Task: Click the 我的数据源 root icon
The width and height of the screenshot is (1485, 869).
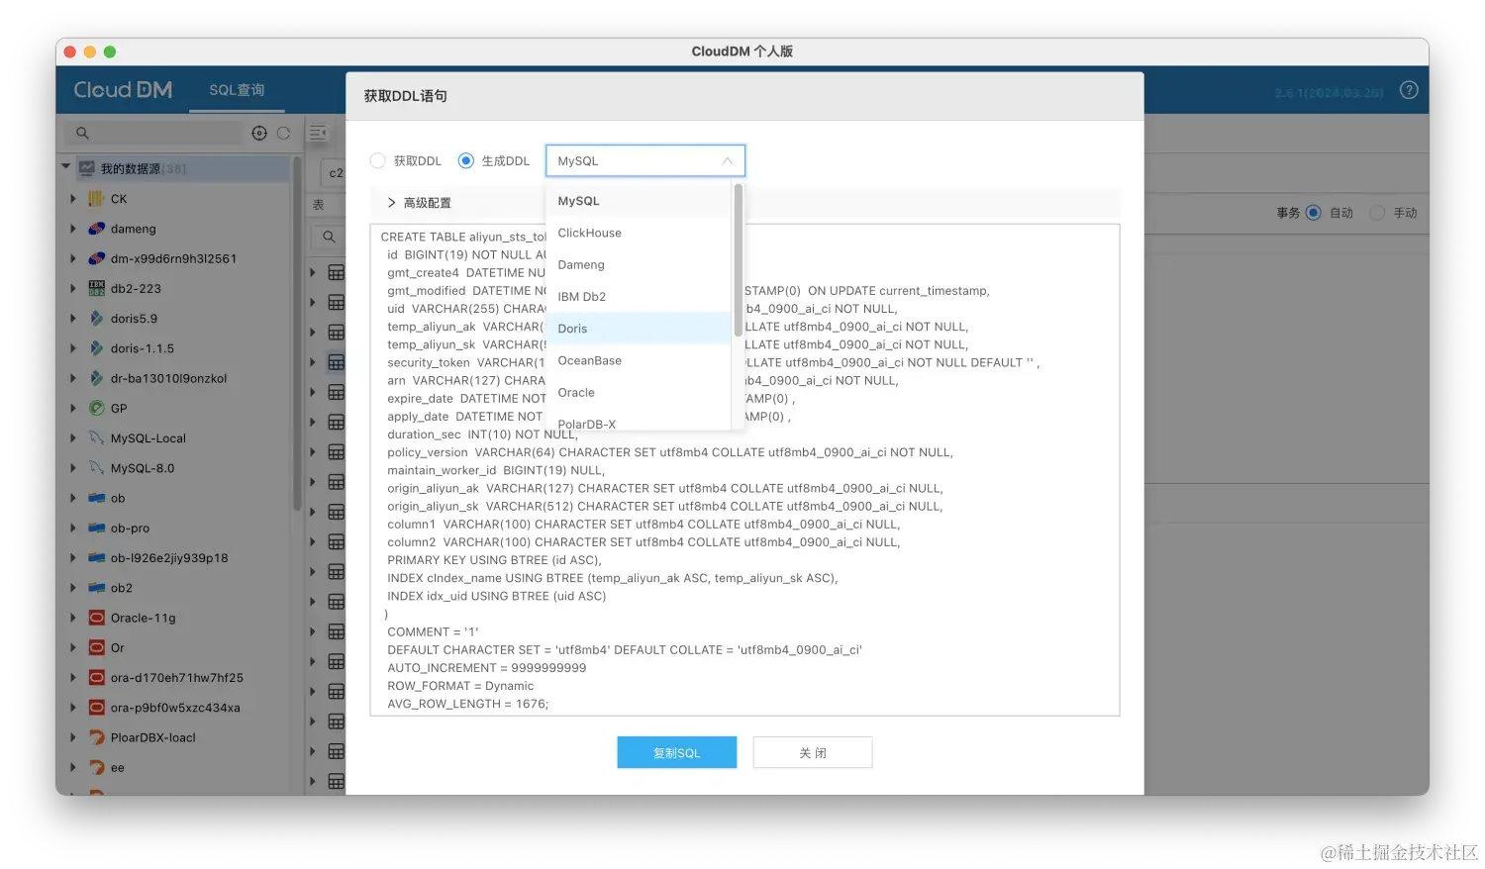Action: pos(87,168)
